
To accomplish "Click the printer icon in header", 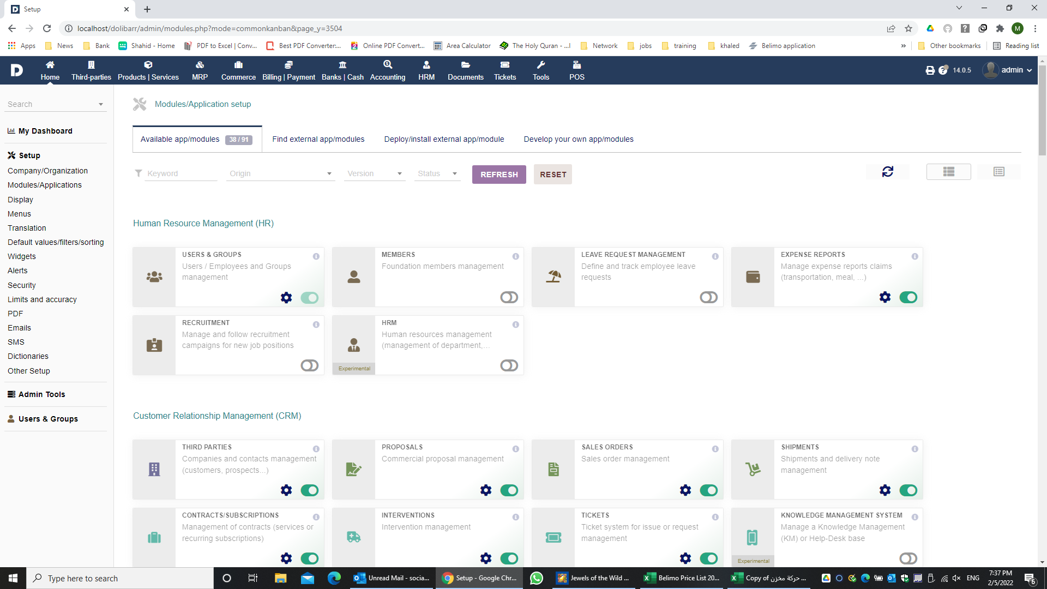I will pyautogui.click(x=930, y=70).
